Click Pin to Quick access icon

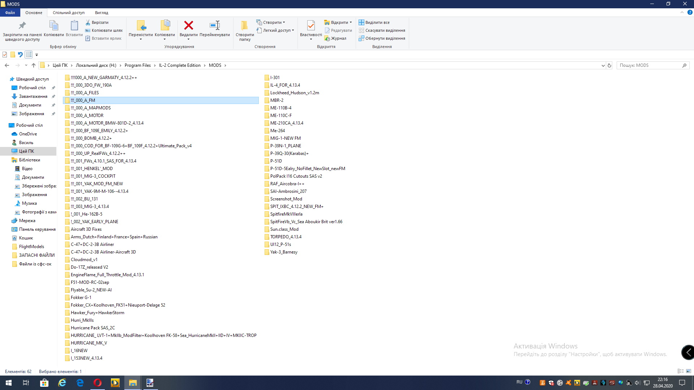pos(22,26)
